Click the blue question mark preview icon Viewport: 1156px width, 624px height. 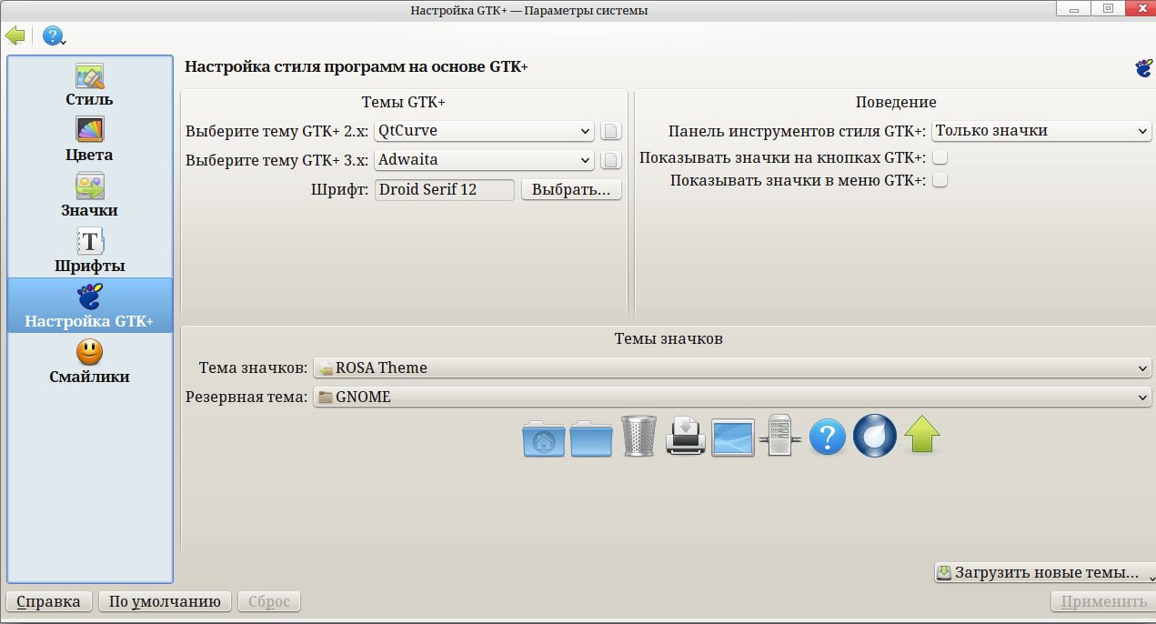click(x=828, y=438)
